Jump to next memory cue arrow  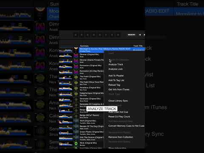tap(144, 35)
